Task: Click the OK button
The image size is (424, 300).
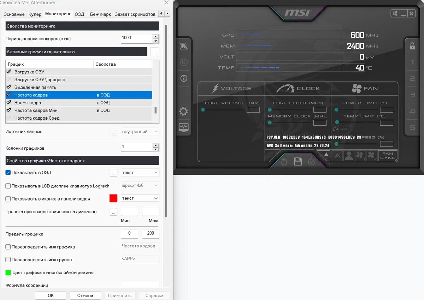Action: (51, 295)
